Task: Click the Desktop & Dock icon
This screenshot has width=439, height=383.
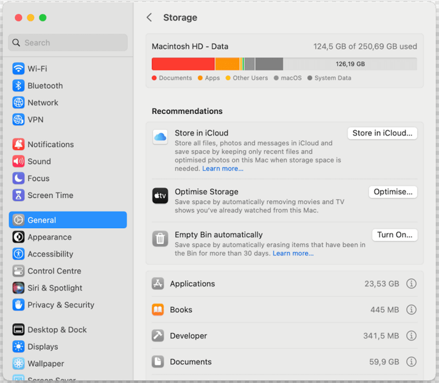Action: pos(19,330)
